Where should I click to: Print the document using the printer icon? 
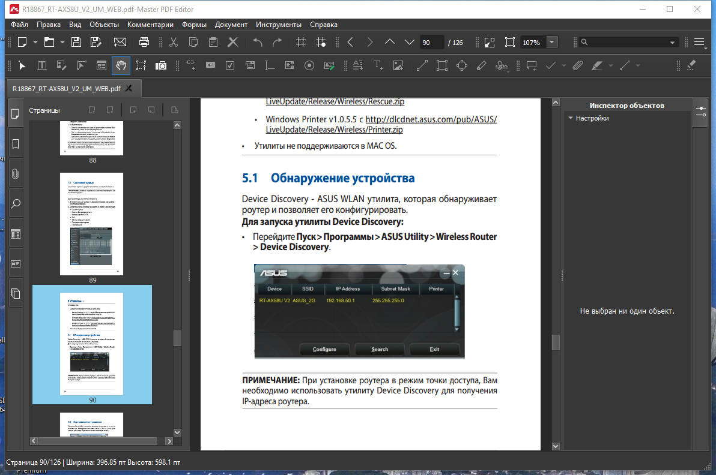tap(144, 43)
